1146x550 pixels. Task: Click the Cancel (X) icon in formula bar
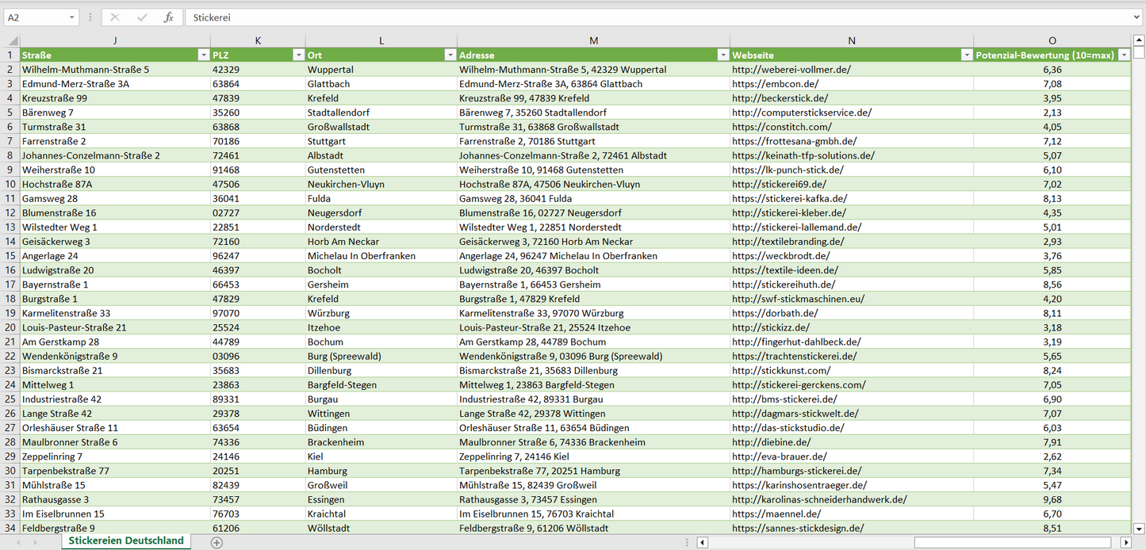(115, 17)
